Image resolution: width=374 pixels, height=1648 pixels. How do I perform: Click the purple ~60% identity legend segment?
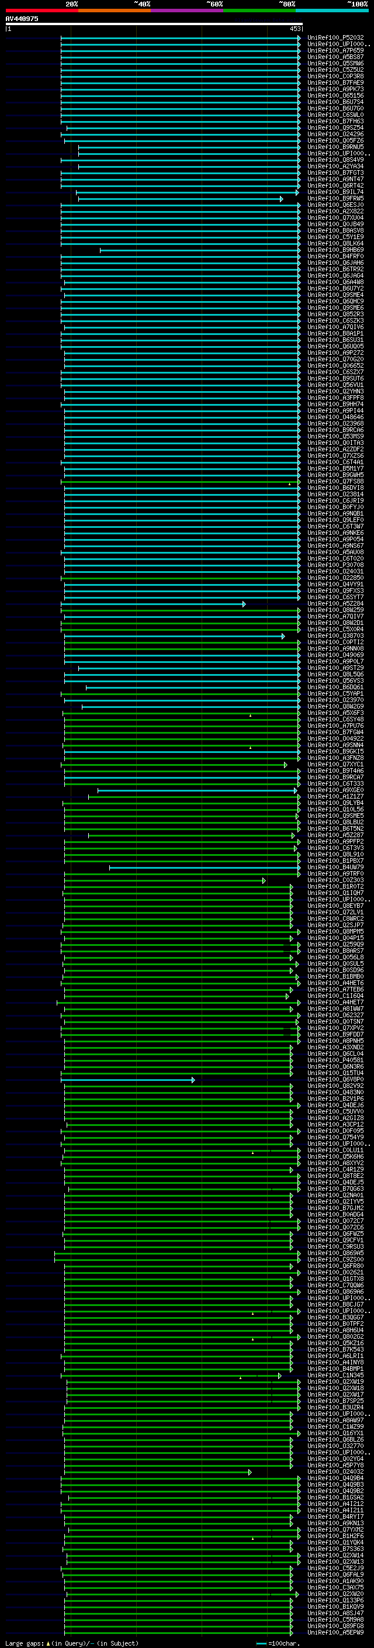click(188, 11)
